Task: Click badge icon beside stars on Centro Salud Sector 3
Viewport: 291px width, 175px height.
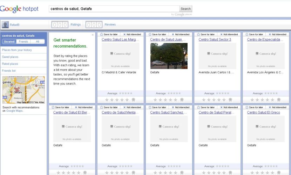Action: pos(230,100)
